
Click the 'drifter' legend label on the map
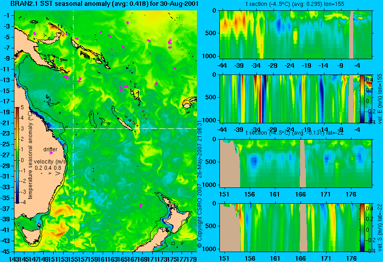(x=50, y=149)
